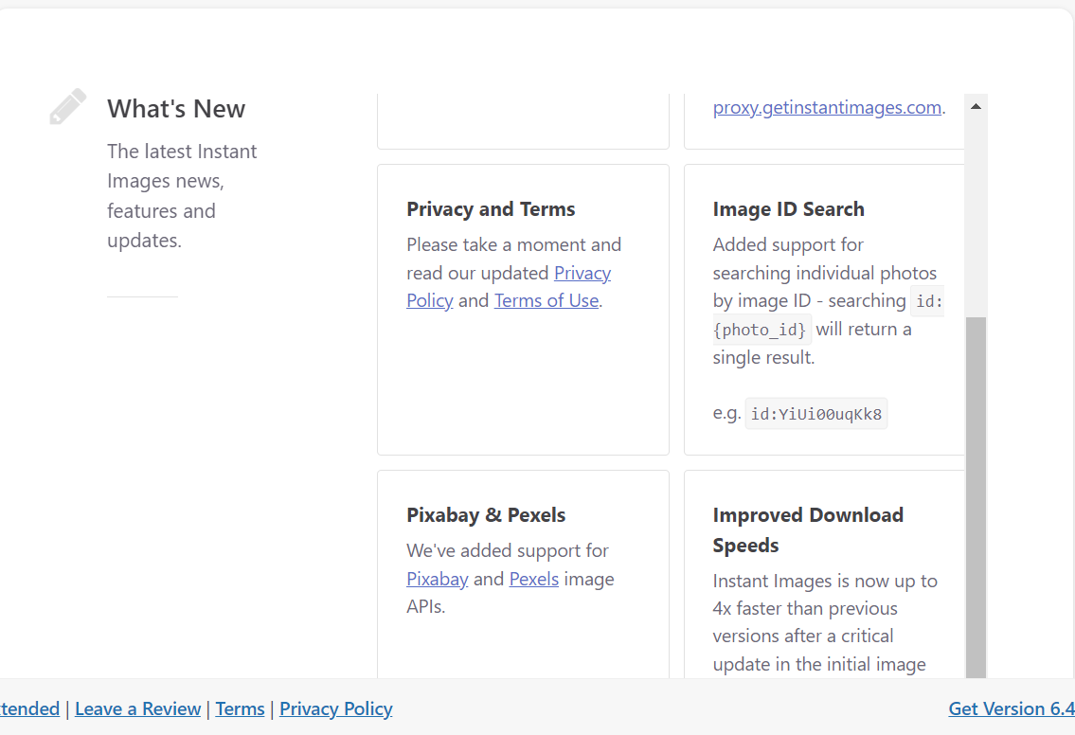
Task: Click the Image ID Search card heading
Action: click(788, 209)
